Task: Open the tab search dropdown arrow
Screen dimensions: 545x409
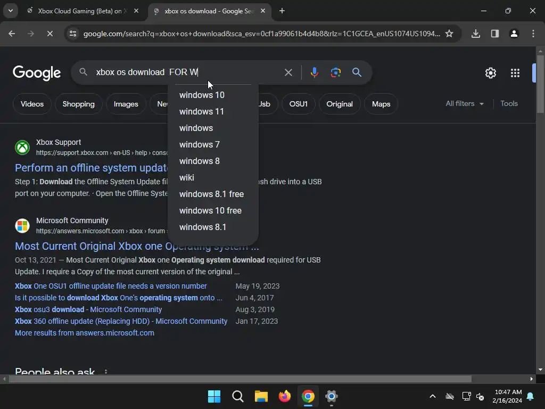Action: pos(11,11)
